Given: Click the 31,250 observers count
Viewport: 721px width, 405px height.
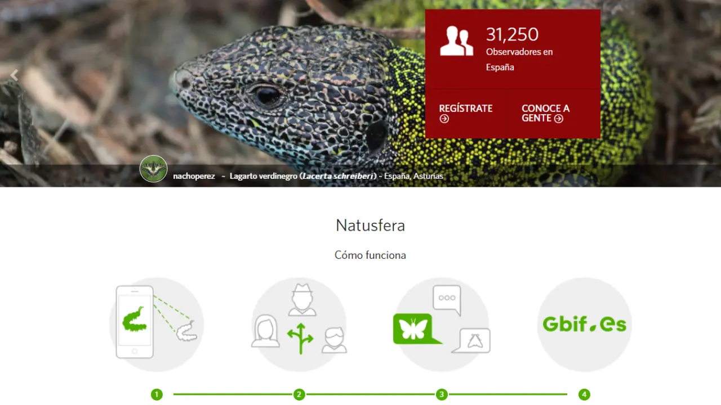Looking at the screenshot, I should pos(512,35).
